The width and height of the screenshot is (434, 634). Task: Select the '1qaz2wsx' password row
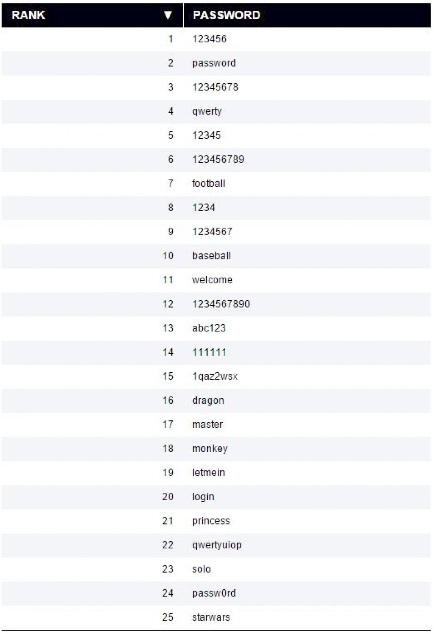(215, 376)
